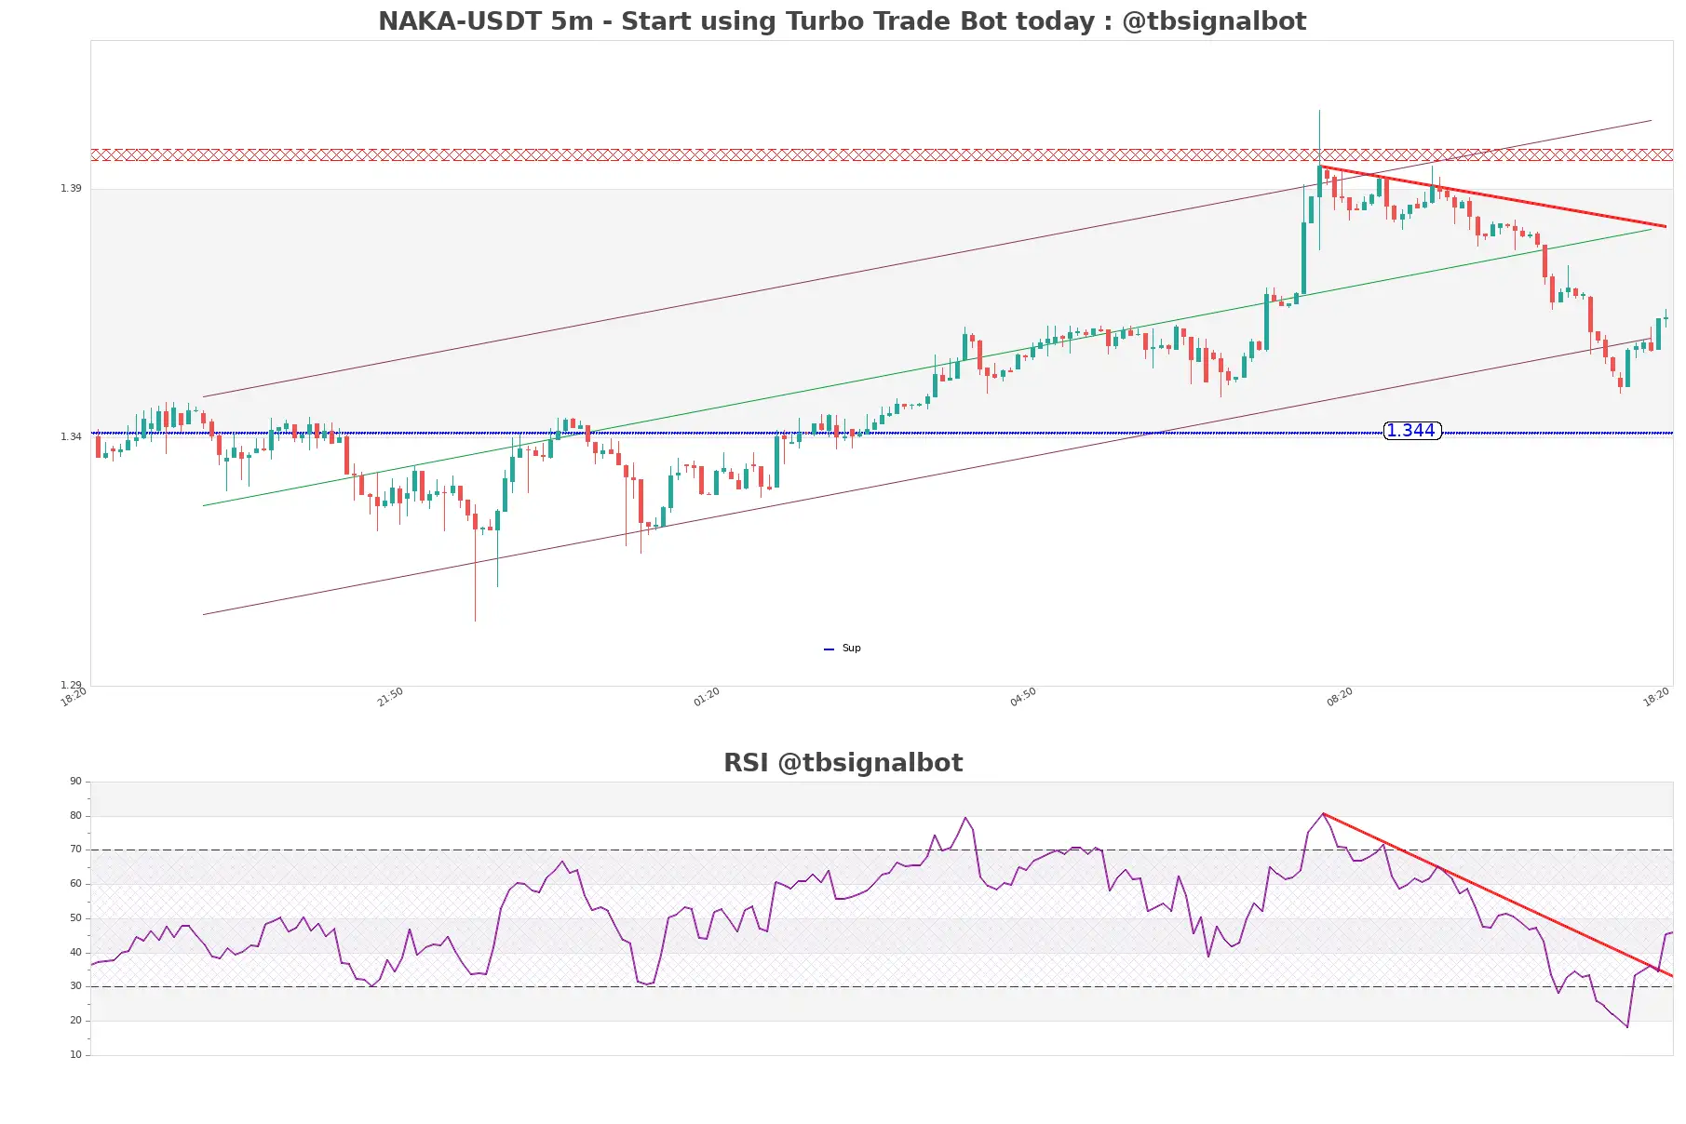The width and height of the screenshot is (1686, 1124).
Task: Click the RSI 80 axis label
Action: coord(75,816)
